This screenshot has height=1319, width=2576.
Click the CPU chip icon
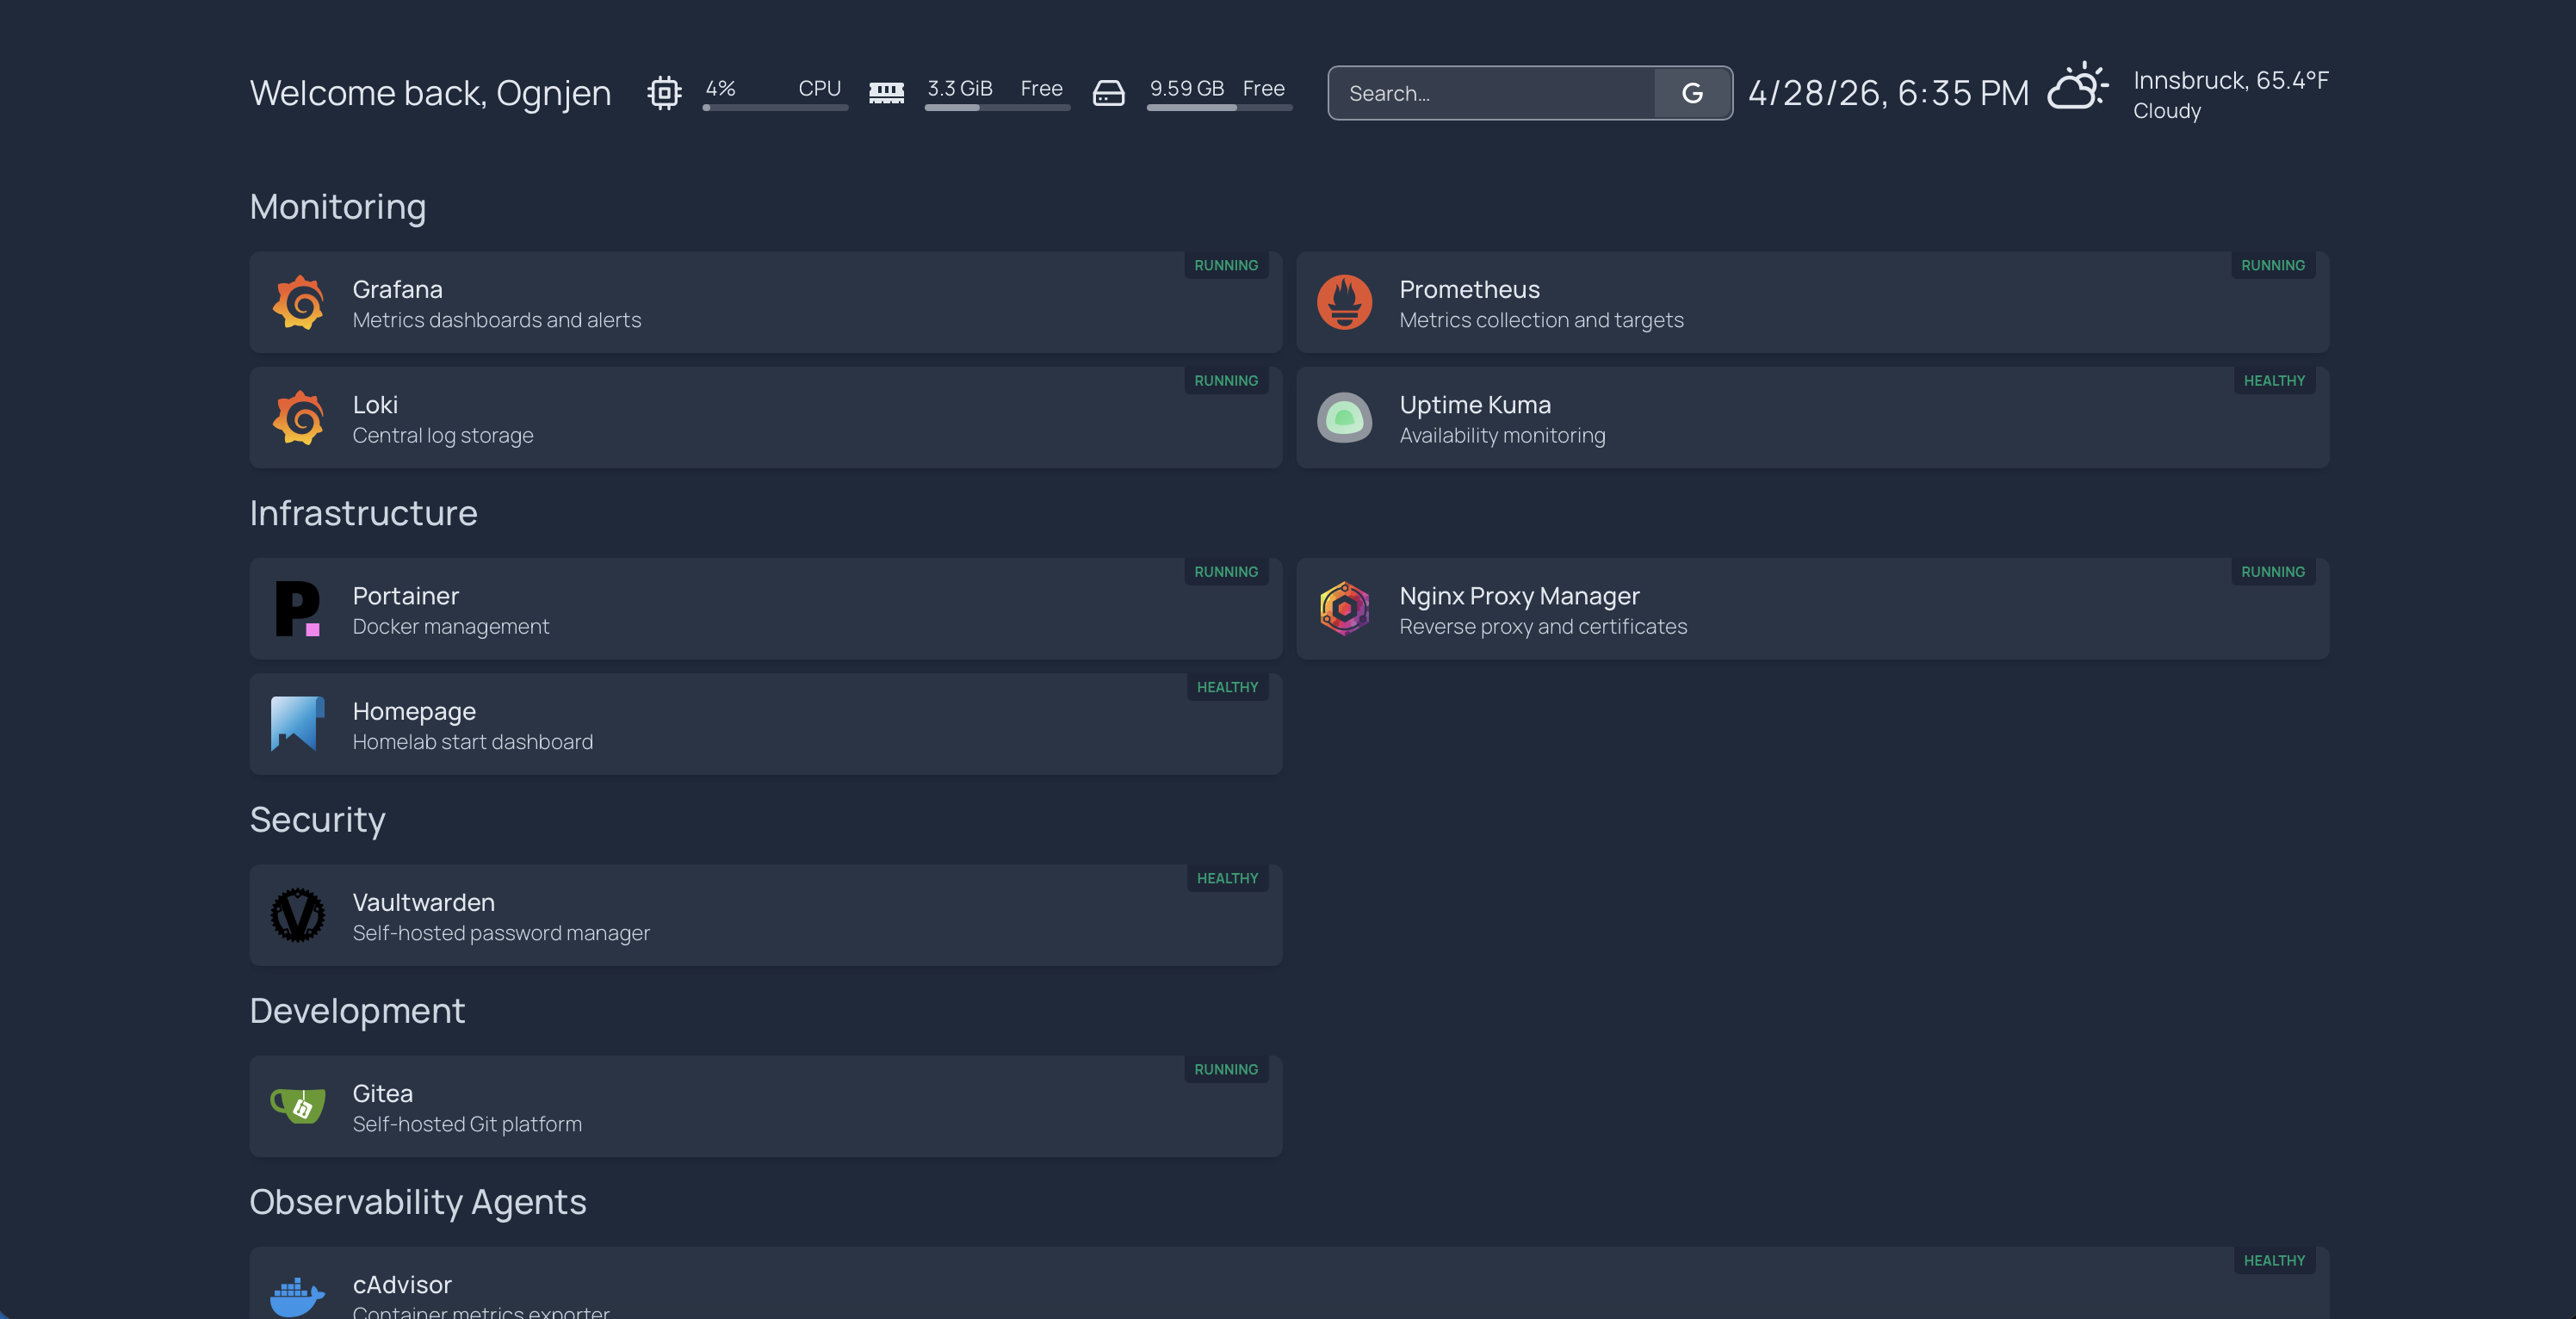point(664,93)
